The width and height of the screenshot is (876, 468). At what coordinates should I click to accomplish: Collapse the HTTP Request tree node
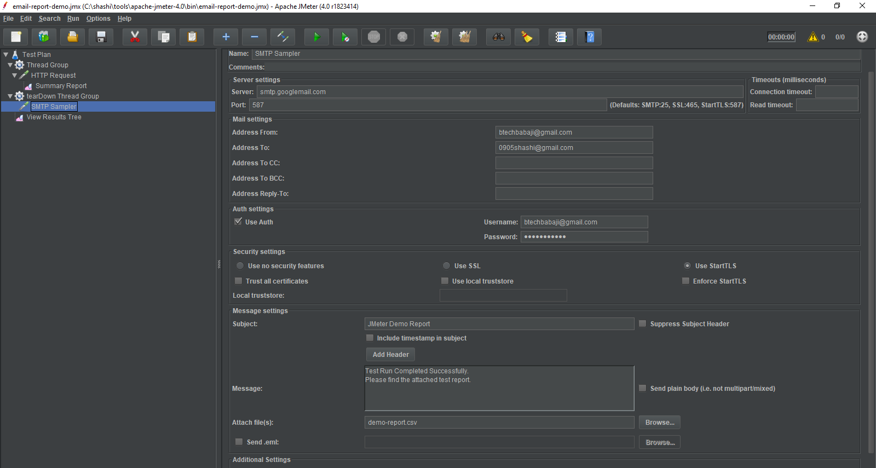point(14,76)
